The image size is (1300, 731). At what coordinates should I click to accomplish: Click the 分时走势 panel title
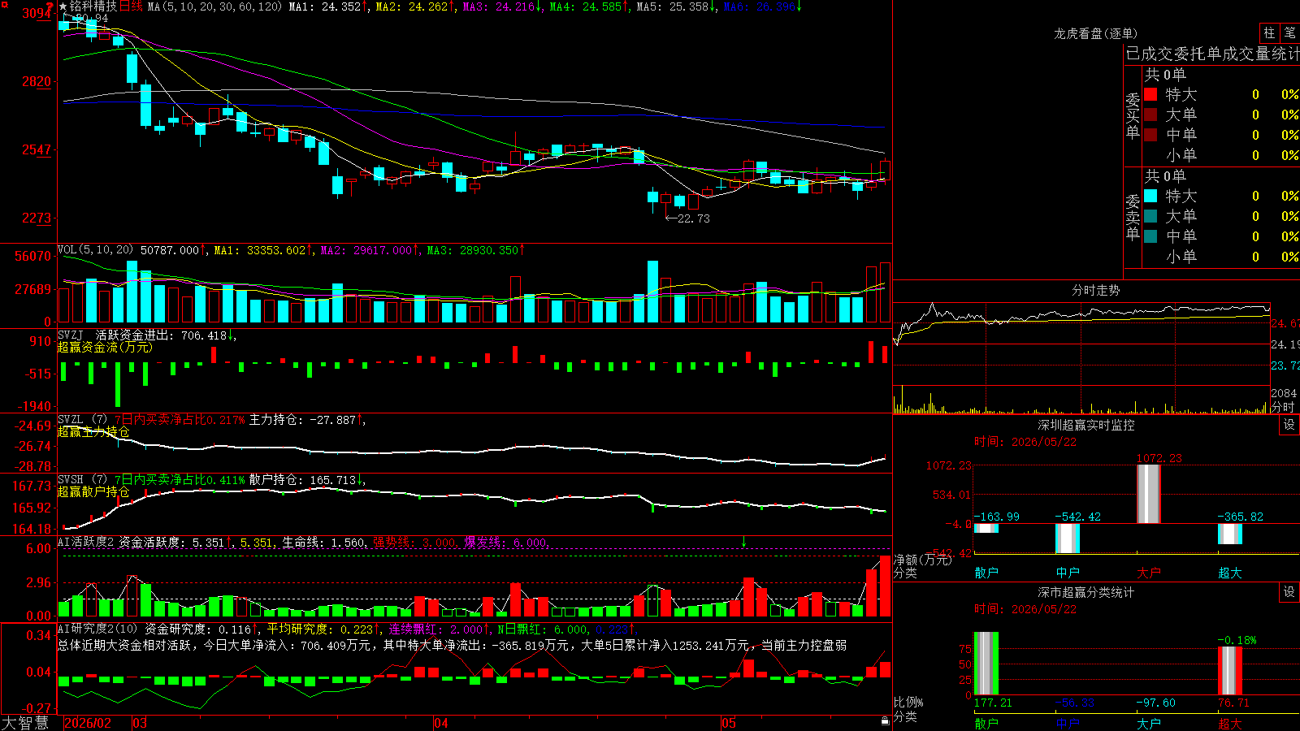pos(1095,290)
